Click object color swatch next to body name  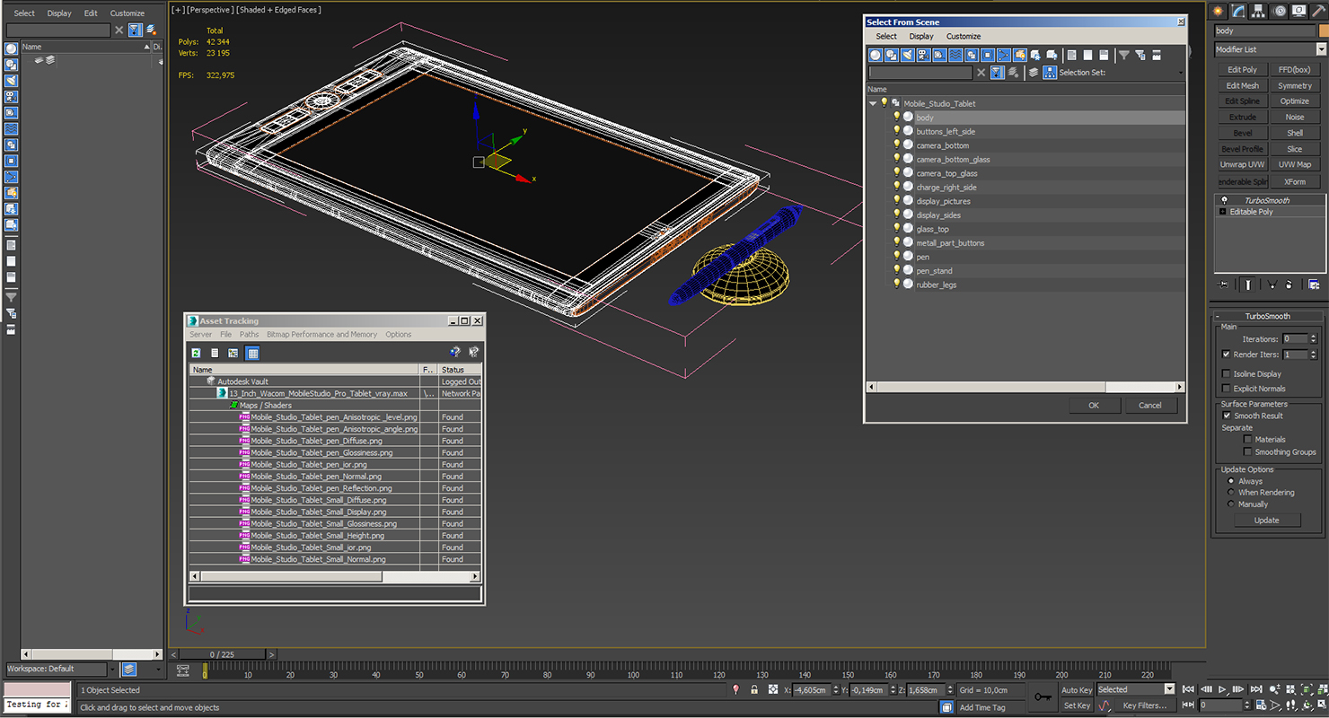[x=1323, y=31]
